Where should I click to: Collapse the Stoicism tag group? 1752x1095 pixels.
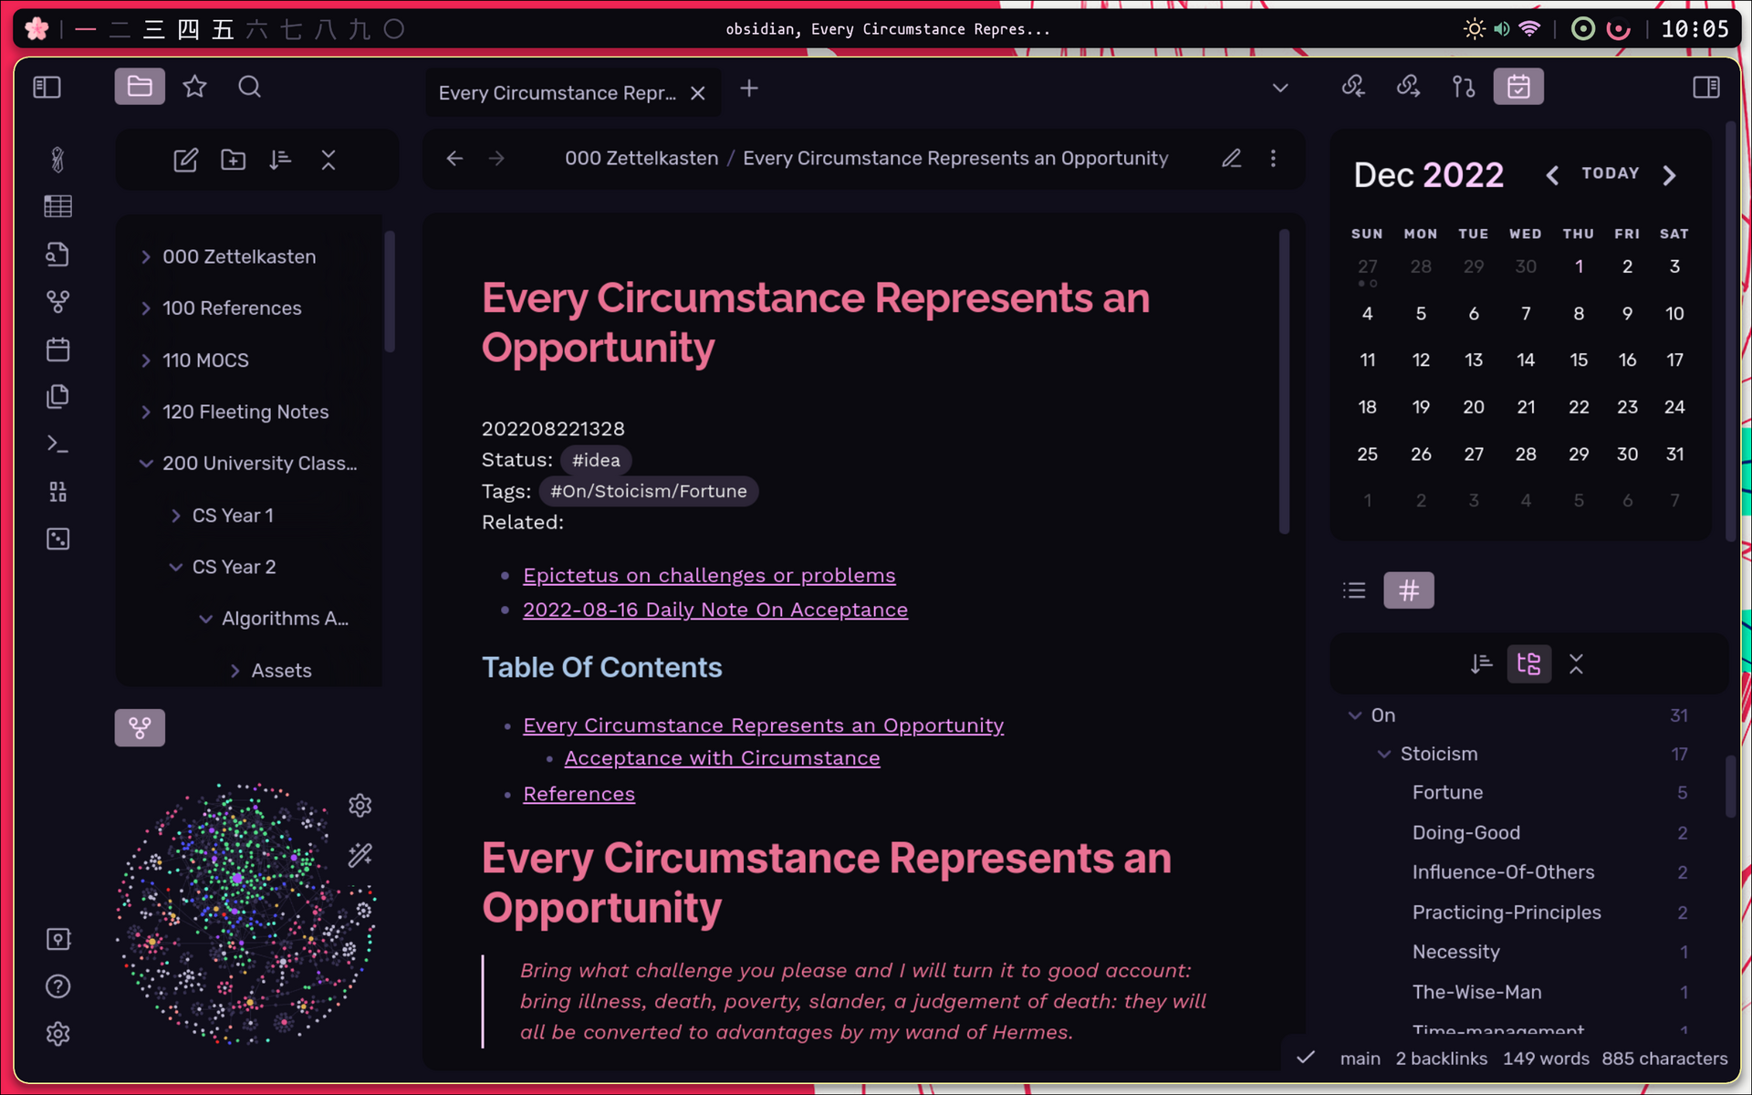1384,754
